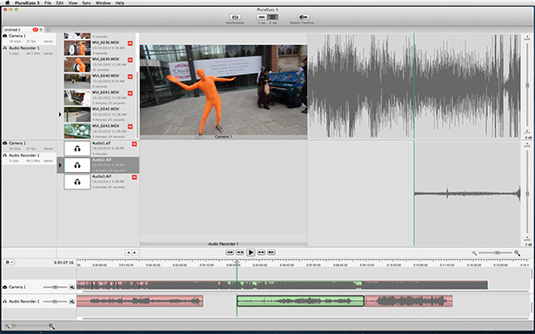Select the MVI_6039.MOV clip thumbnail
The image size is (535, 334).
pos(77,65)
